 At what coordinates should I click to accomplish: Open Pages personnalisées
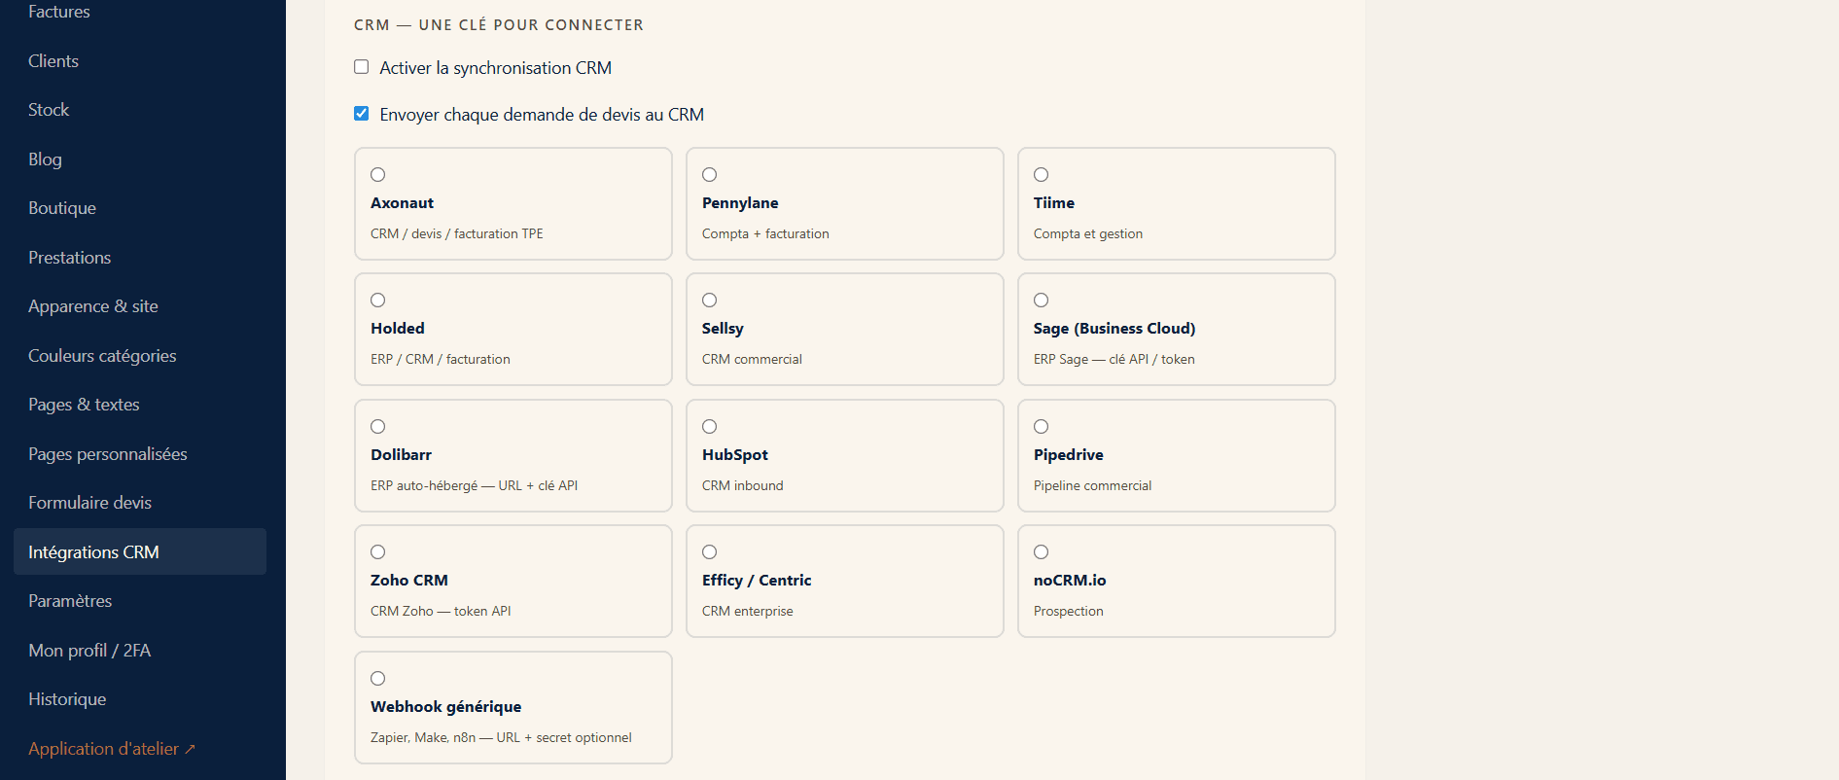(x=140, y=454)
